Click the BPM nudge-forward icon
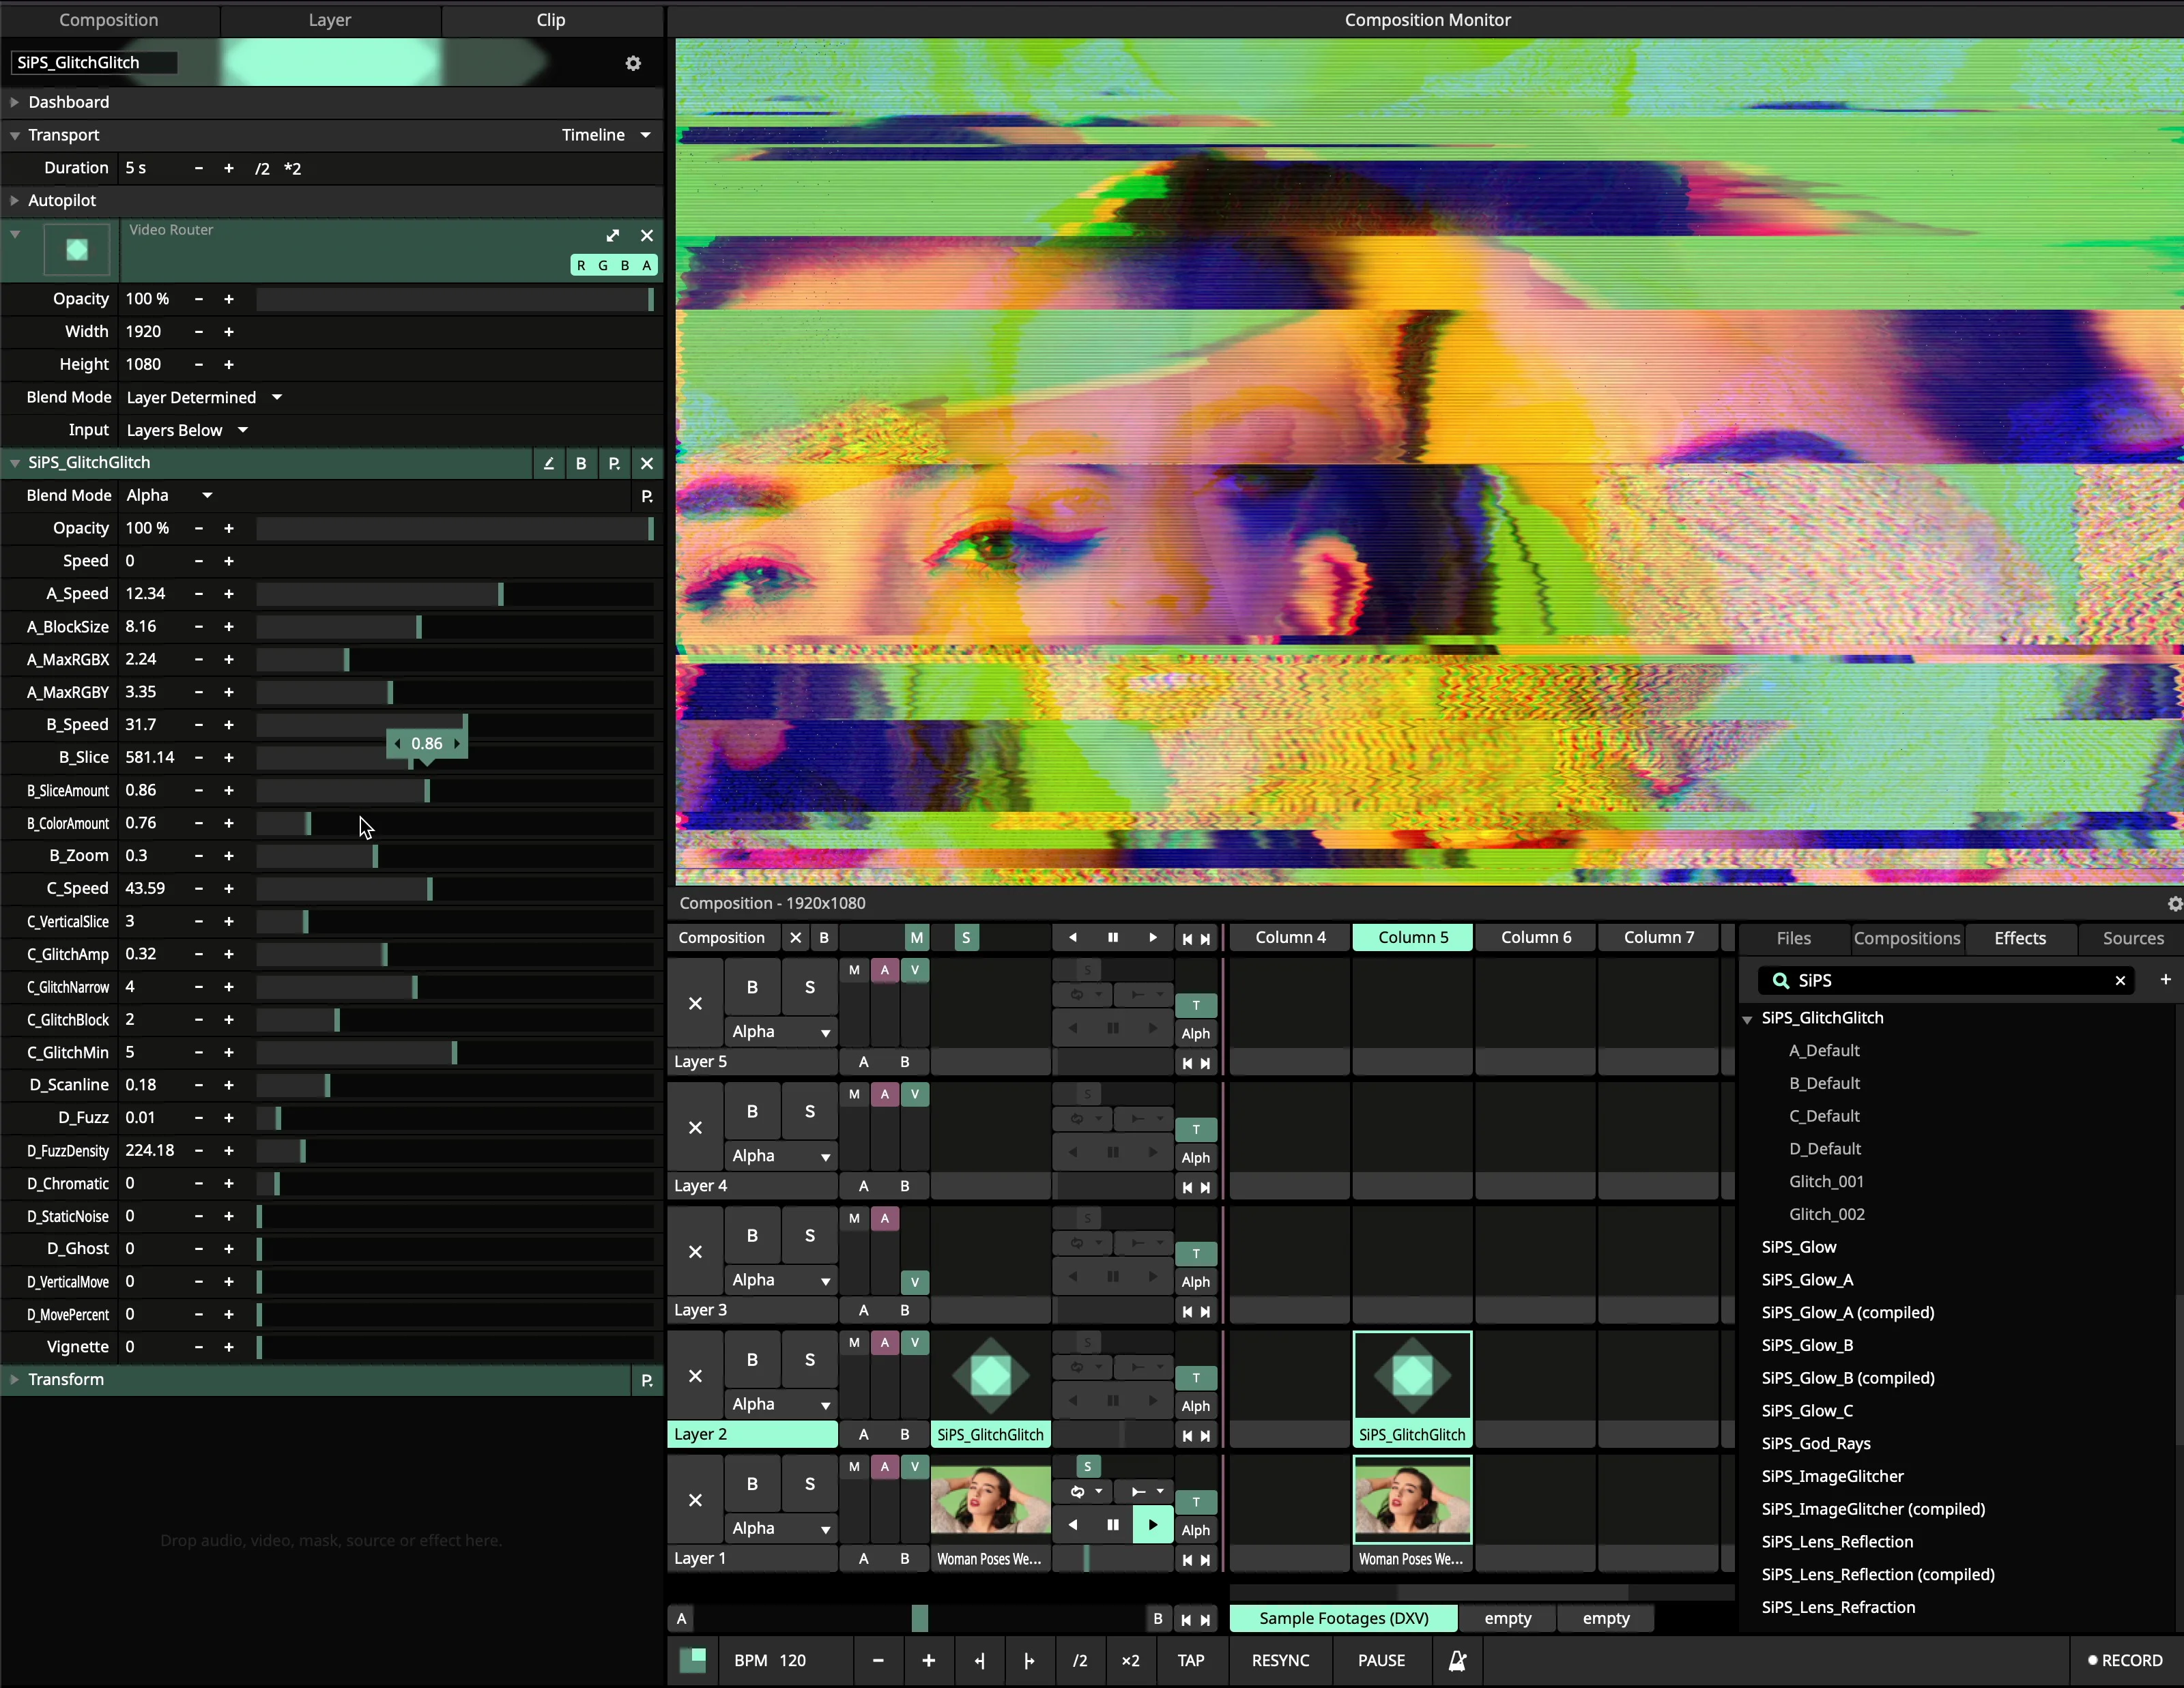Image resolution: width=2184 pixels, height=1688 pixels. [x=1029, y=1660]
